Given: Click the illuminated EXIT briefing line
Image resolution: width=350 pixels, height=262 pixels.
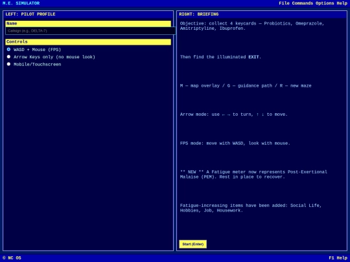Looking at the screenshot, I should point(220,57).
